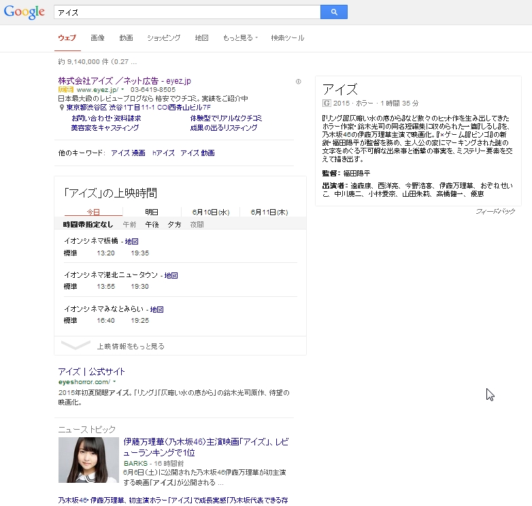Image resolution: width=532 pixels, height=506 pixels.
Task: Click the map pin icon beside the Shibuya address
Action: coord(62,108)
